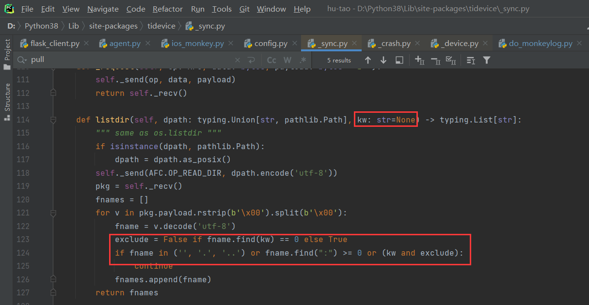The width and height of the screenshot is (589, 305).
Task: Unselect occurrence in search bar
Action: tap(435, 60)
